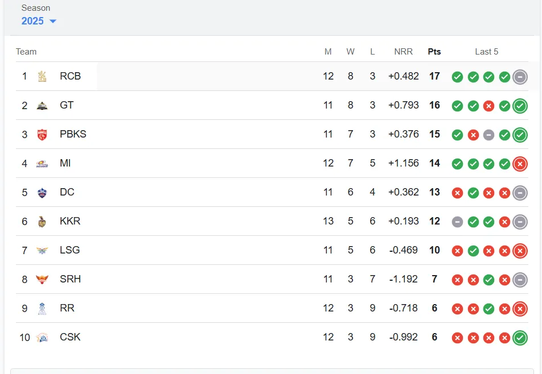Open the Season 2025 dropdown
Viewport: 542px width, 374px height.
(38, 20)
